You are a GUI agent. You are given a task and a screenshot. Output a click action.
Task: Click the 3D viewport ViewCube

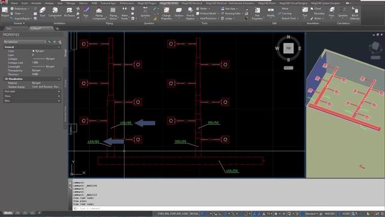tap(375, 47)
